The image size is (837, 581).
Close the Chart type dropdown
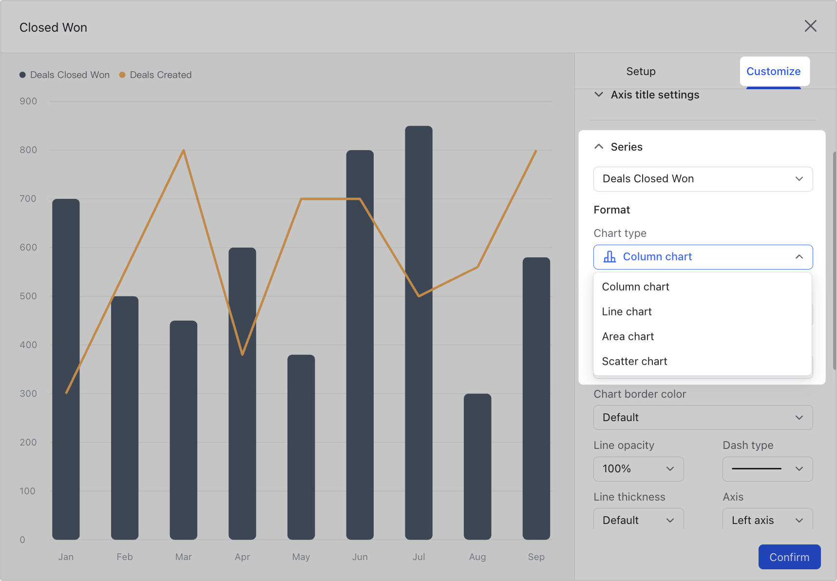tap(703, 257)
